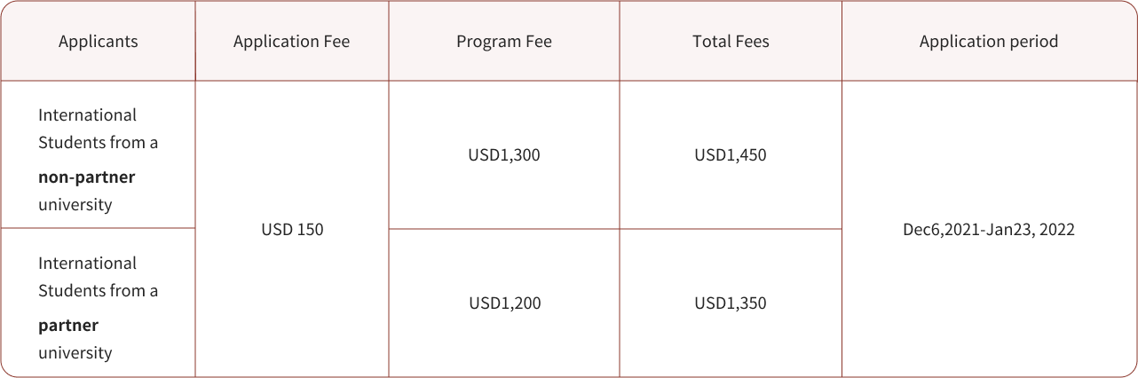Image resolution: width=1138 pixels, height=378 pixels.
Task: Select the USD1,200 program fee cell
Action: (x=504, y=303)
